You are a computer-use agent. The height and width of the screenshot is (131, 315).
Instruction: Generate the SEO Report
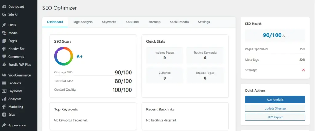(275, 117)
